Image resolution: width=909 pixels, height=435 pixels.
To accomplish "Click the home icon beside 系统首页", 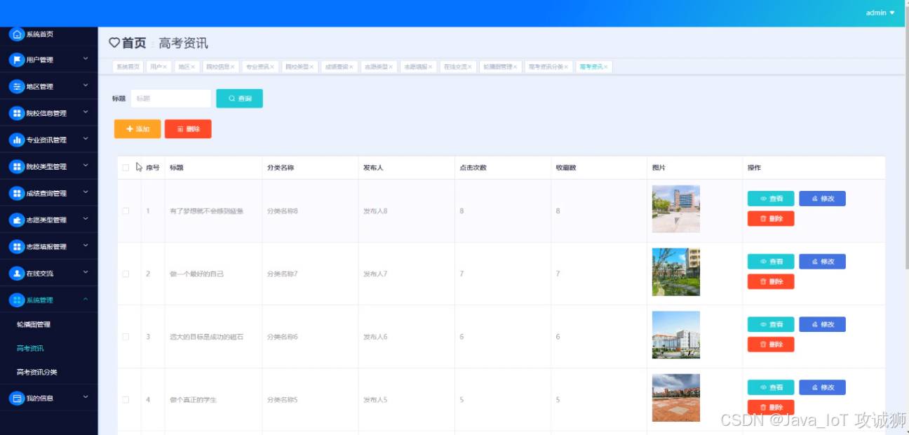I will click(17, 34).
